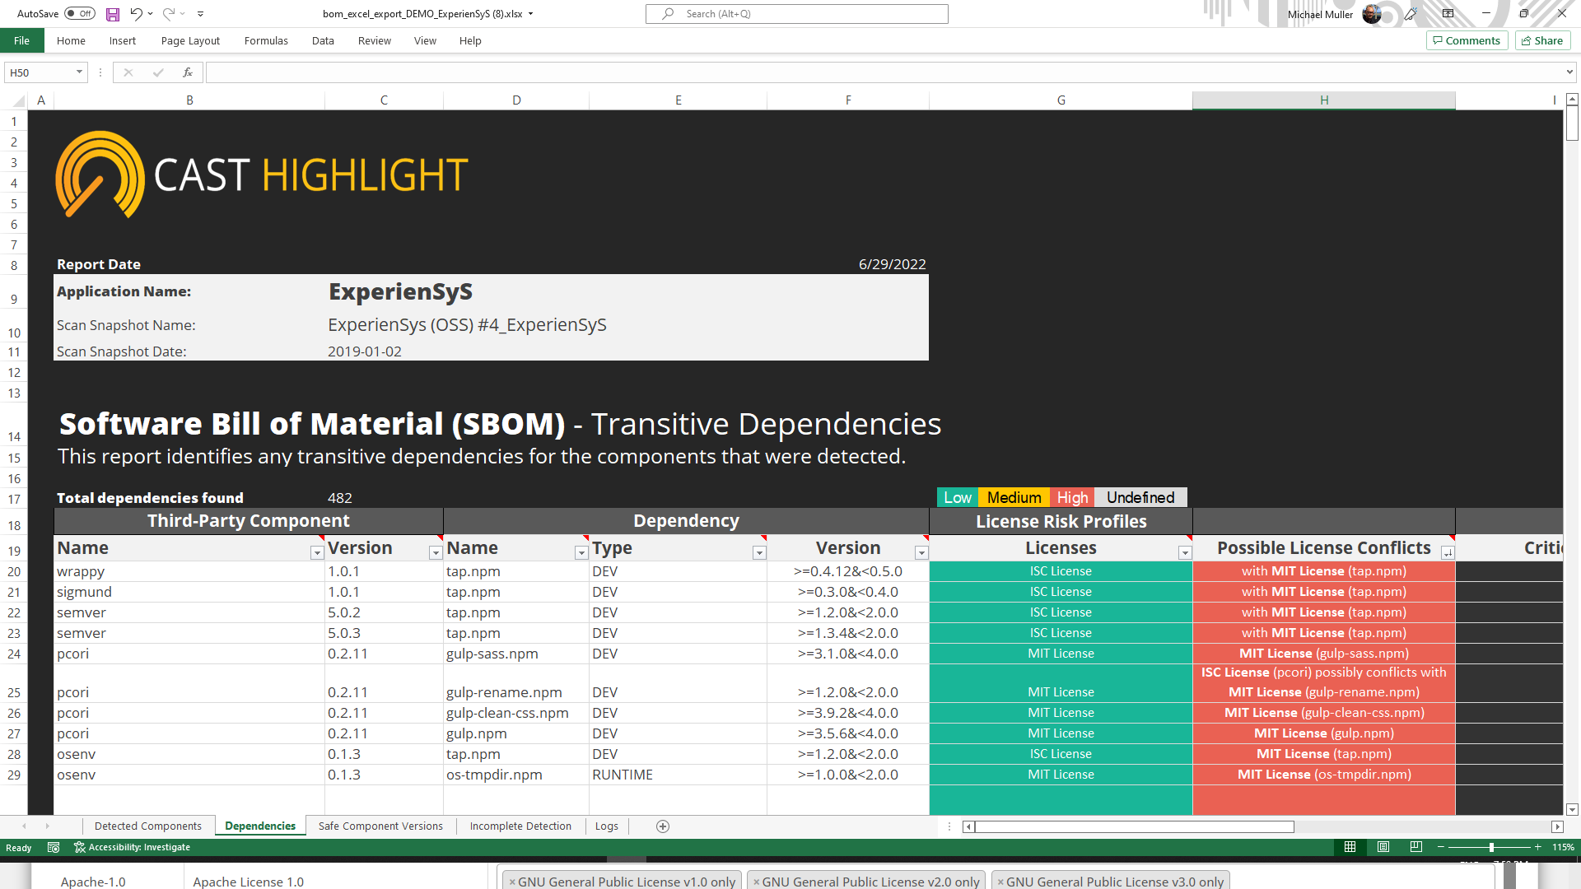1581x889 pixels.
Task: Open the Page Layout ribbon tab
Action: pyautogui.click(x=190, y=40)
